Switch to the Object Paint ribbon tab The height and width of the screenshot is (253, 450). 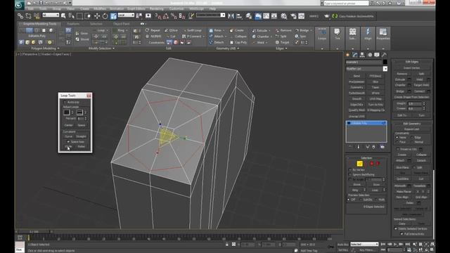(121, 24)
